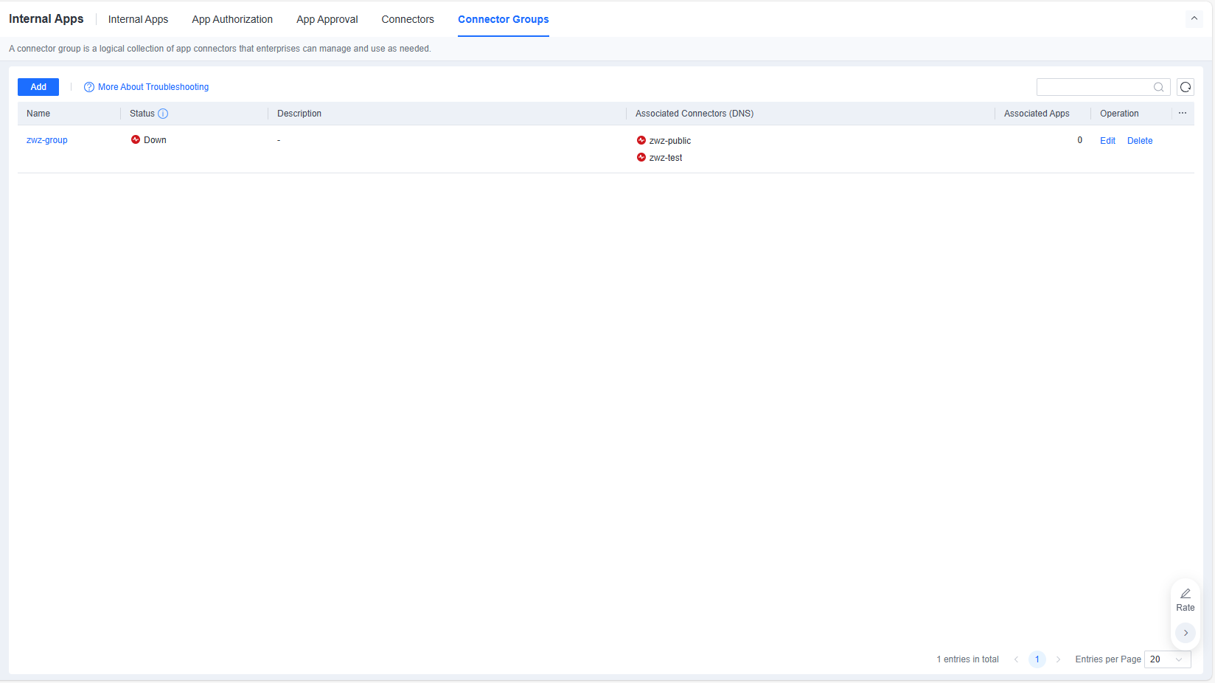Open the Entries per Page dropdown
The image size is (1215, 683).
(x=1168, y=659)
